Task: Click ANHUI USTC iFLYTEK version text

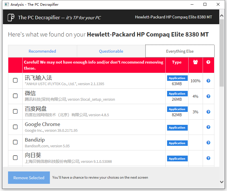Action: coord(64,84)
